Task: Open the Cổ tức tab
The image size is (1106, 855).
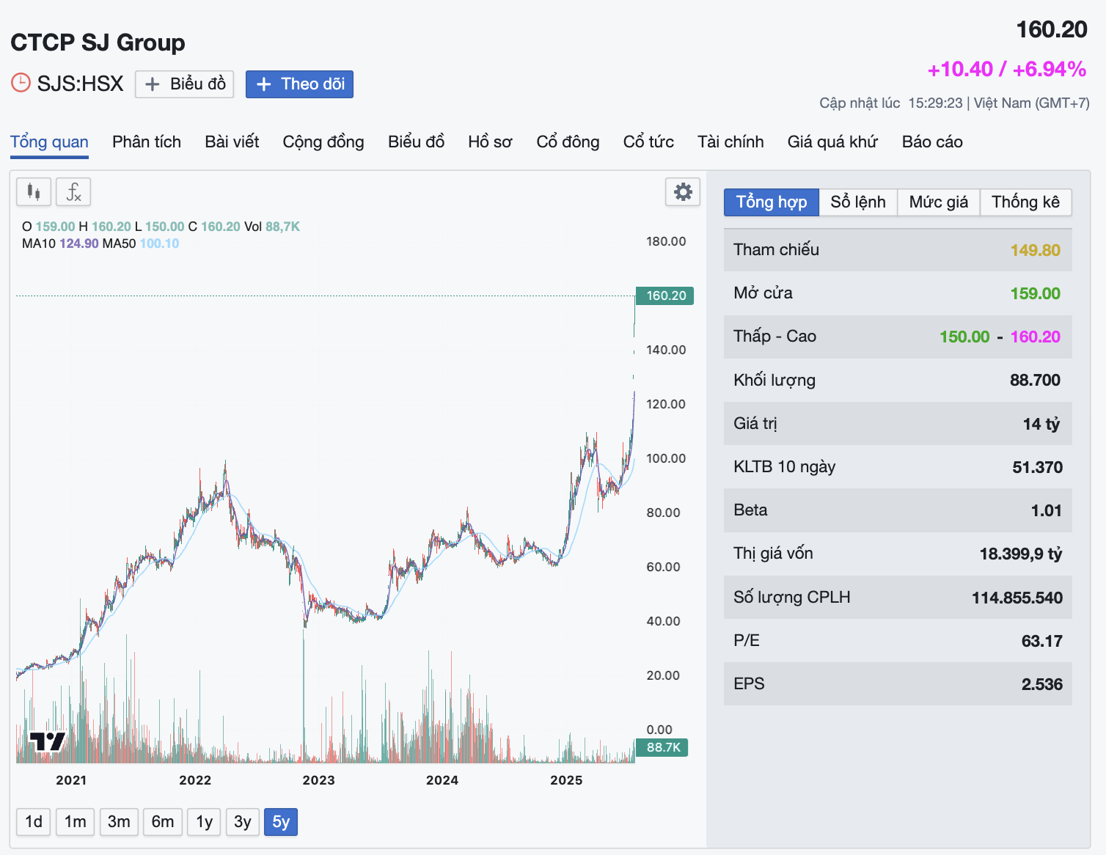Action: point(648,142)
